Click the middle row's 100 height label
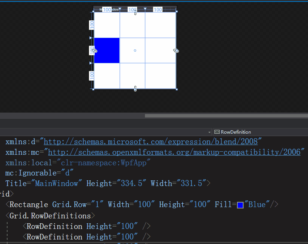308x244 pixels. click(x=92, y=50)
